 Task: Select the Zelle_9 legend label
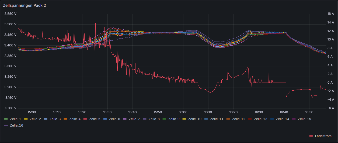(x=174, y=119)
